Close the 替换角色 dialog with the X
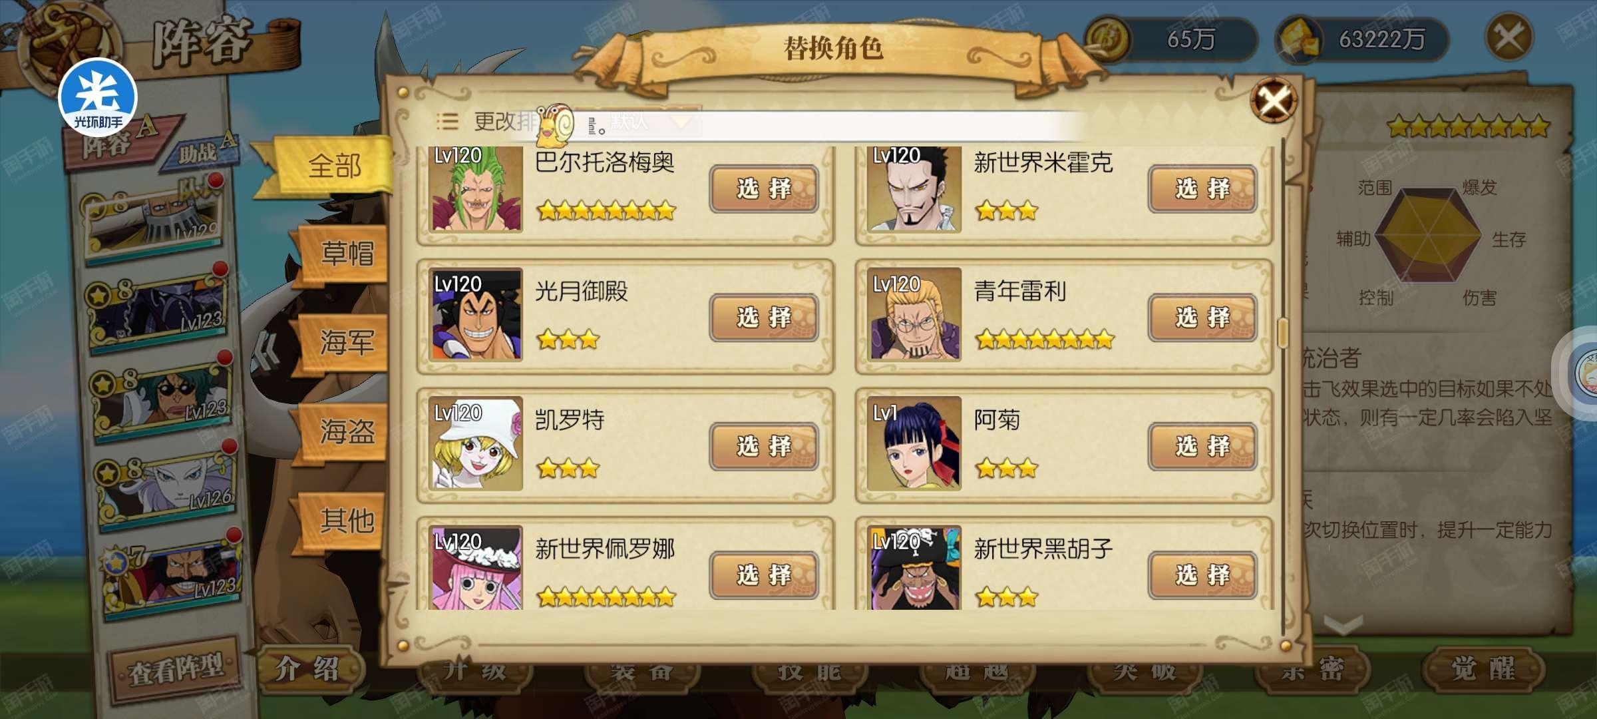The image size is (1597, 719). click(1274, 101)
